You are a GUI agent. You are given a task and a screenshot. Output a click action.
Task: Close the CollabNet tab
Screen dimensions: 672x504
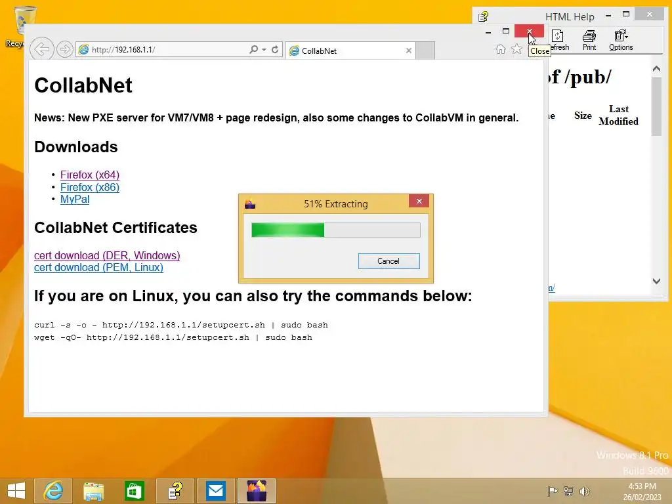pyautogui.click(x=409, y=51)
